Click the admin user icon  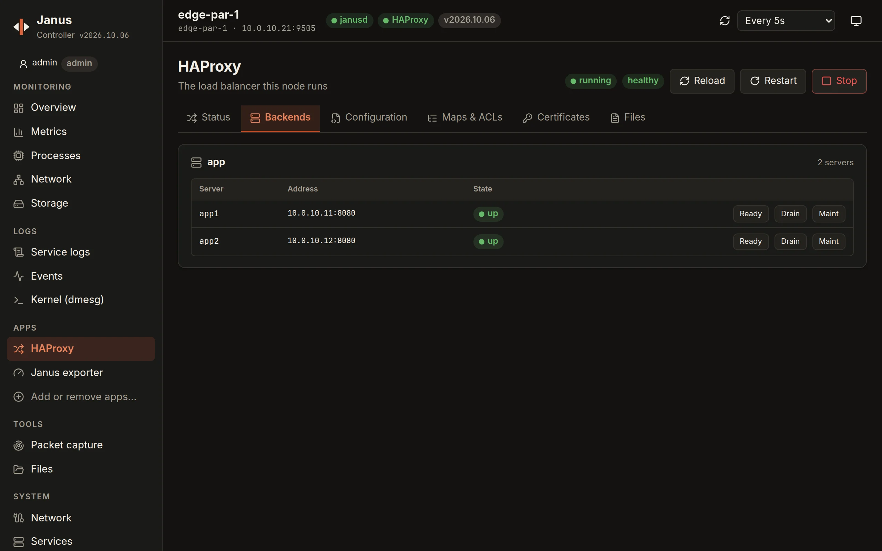23,64
